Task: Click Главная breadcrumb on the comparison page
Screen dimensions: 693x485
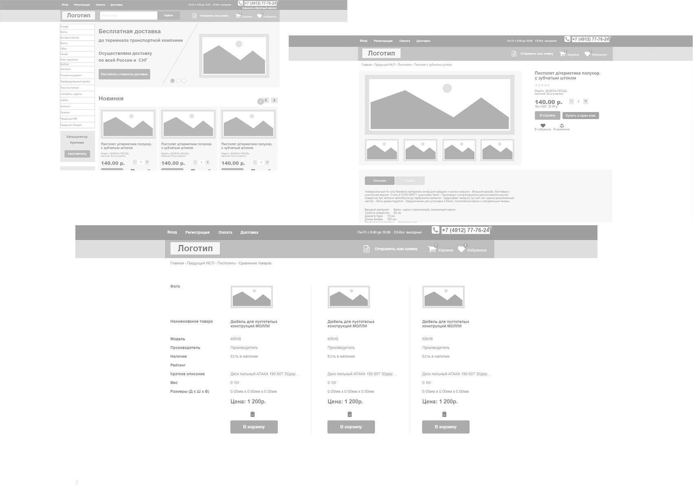Action: point(177,263)
